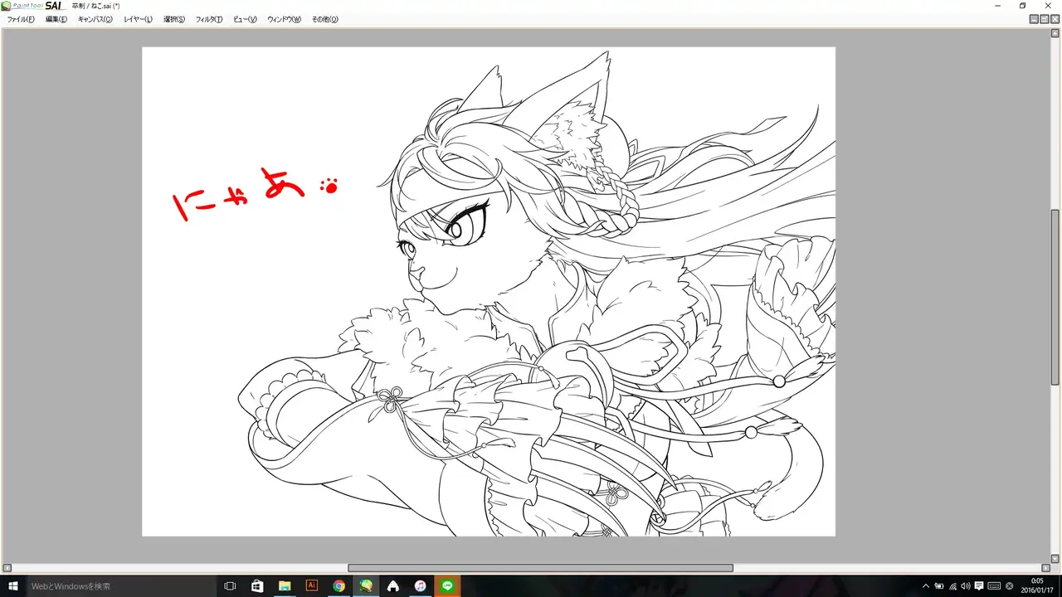
Task: Open iTunes from the taskbar
Action: pos(420,585)
